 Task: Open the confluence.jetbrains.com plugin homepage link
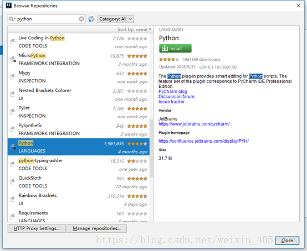pos(203,141)
